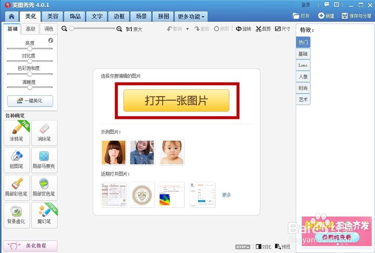Select the 时尚 effects category
375x253 pixels.
click(303, 88)
